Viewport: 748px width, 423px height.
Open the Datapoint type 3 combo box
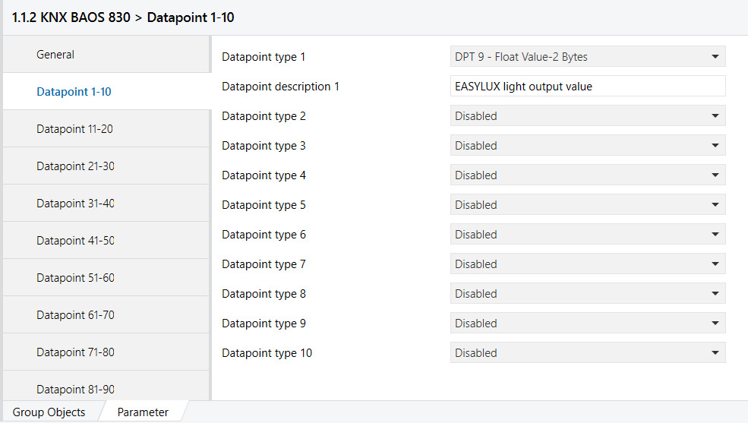pos(587,146)
